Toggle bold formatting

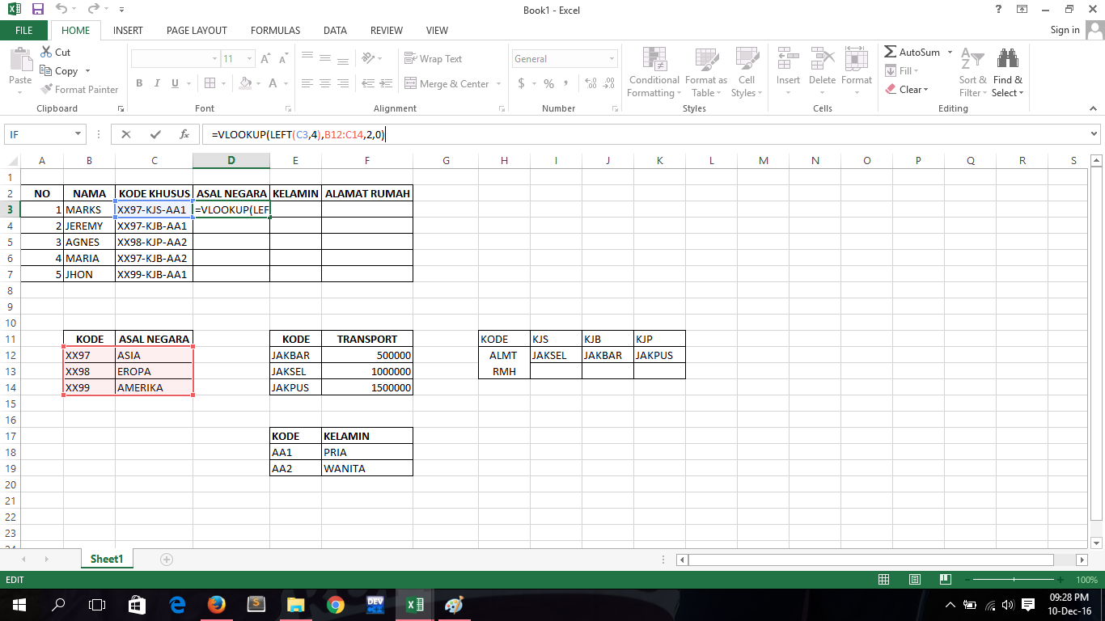pos(138,83)
